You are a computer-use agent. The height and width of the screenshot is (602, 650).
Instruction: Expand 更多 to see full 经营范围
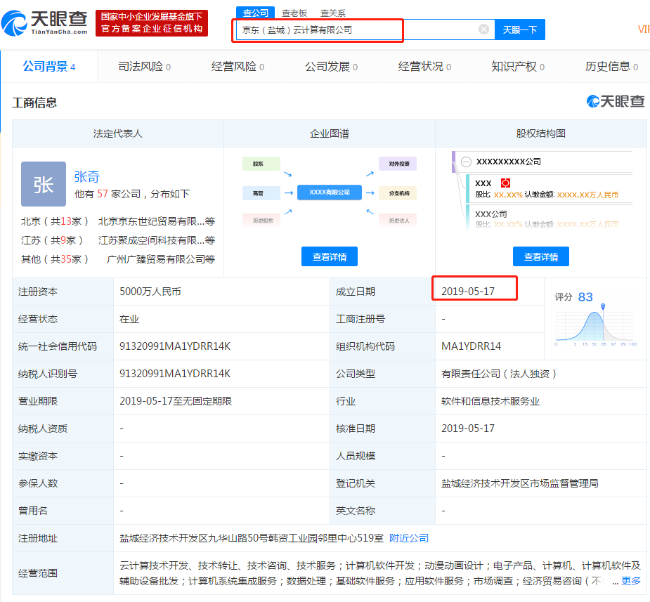tap(630, 581)
